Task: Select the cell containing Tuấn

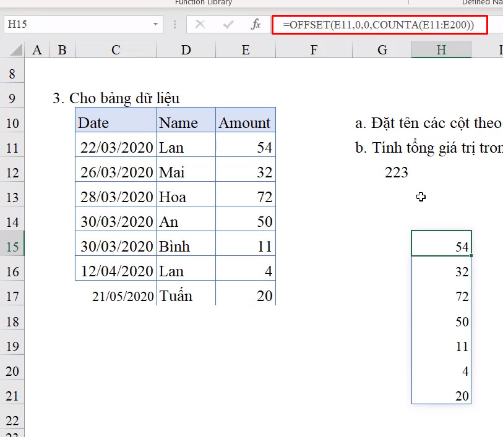Action: (x=186, y=295)
